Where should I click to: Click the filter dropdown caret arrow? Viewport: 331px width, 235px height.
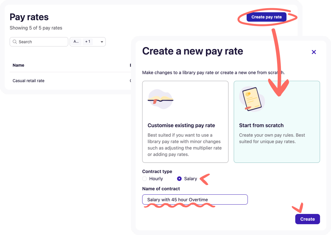click(x=102, y=42)
